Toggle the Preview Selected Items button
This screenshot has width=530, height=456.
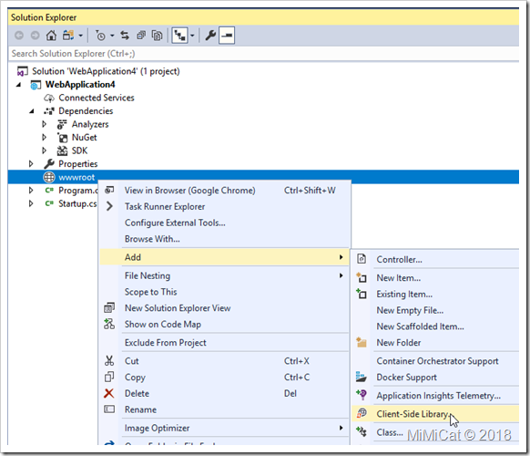tap(227, 36)
